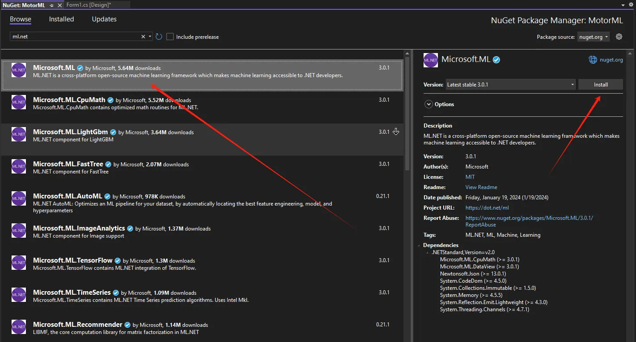Switch to the Updates tab

click(x=104, y=19)
